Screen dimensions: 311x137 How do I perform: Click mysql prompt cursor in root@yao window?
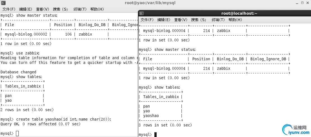(x=17, y=133)
